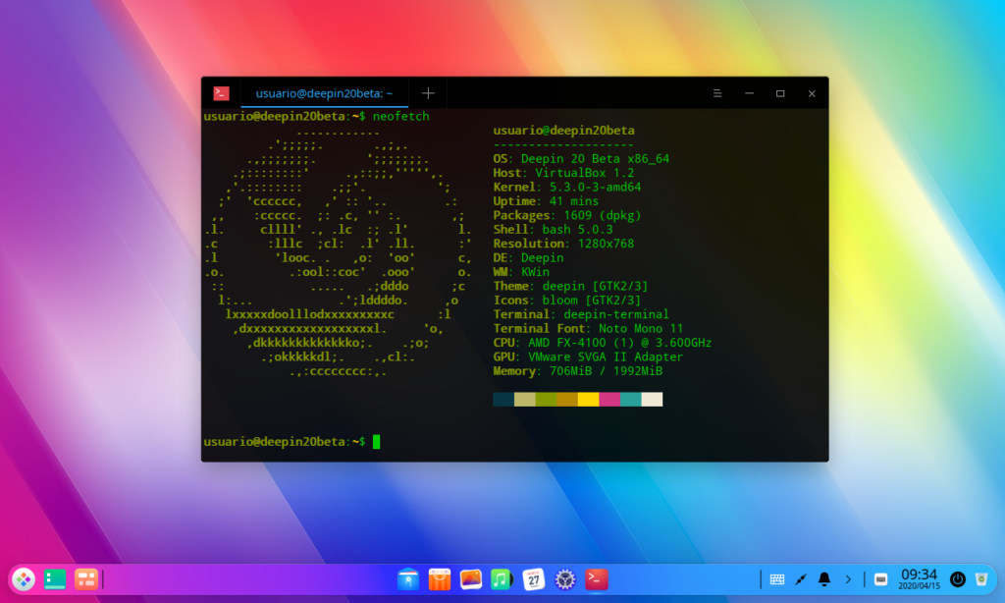Screen dimensions: 1005x603
Task: Click the Terminal icon in the dock
Action: [x=596, y=579]
